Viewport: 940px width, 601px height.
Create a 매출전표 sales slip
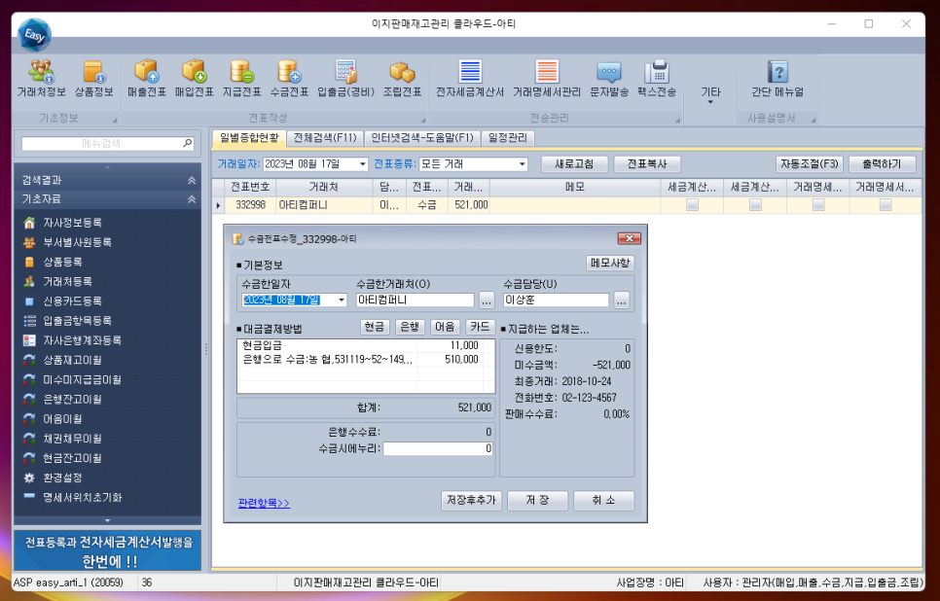coord(147,79)
